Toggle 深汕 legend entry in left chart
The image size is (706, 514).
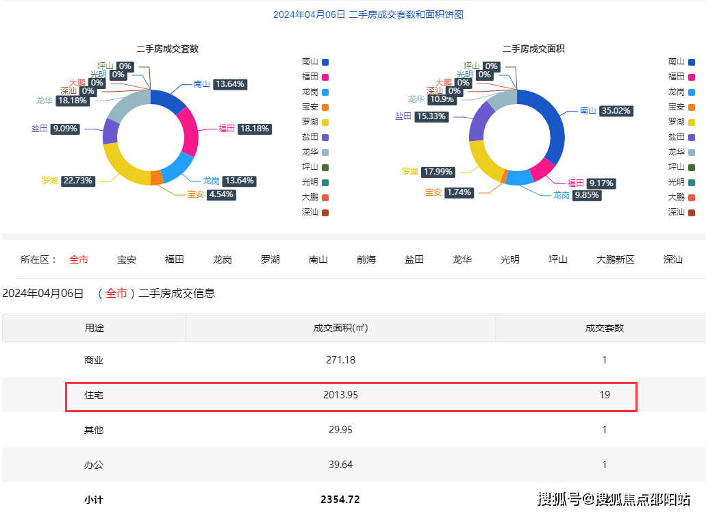315,212
